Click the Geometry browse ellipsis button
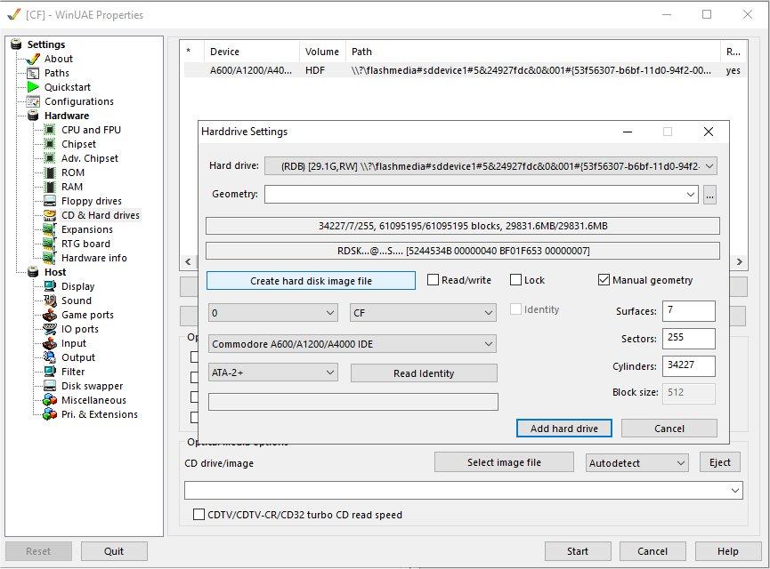The image size is (770, 569). (x=709, y=194)
